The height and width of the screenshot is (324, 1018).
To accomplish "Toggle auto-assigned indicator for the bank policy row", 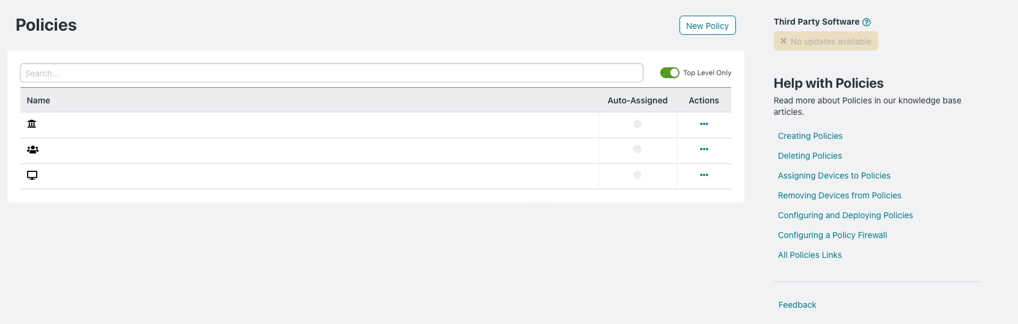I will [637, 124].
